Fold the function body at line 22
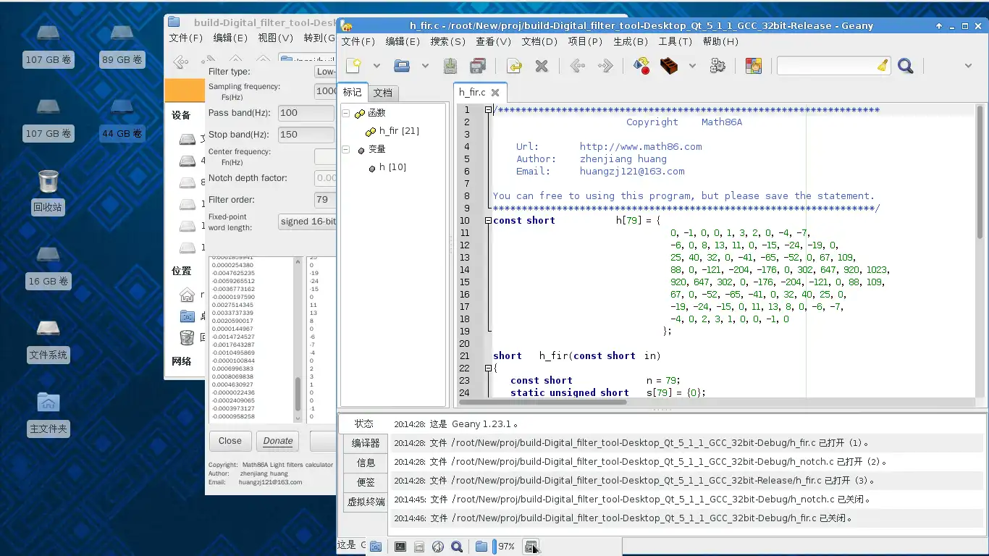Screen dimensions: 989x556 tap(488, 368)
